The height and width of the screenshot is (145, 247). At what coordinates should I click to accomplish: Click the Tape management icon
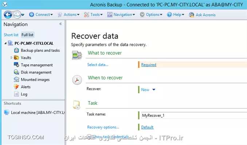(16, 65)
